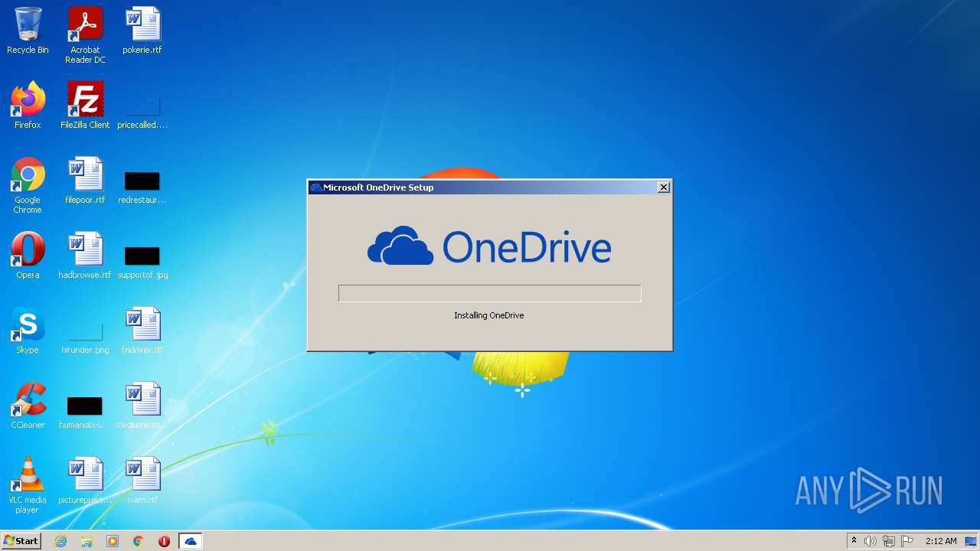Activate OneDrive Setup taskbar button
Image resolution: width=980 pixels, height=551 pixels.
191,541
